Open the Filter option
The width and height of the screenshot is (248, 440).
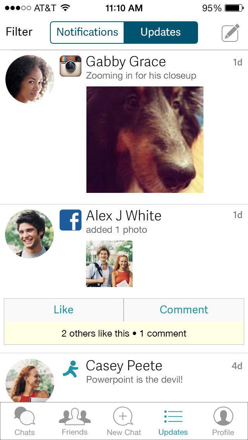coord(19,32)
